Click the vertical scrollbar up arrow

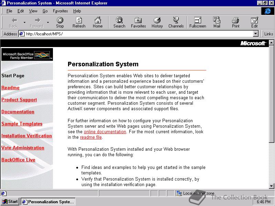point(271,42)
